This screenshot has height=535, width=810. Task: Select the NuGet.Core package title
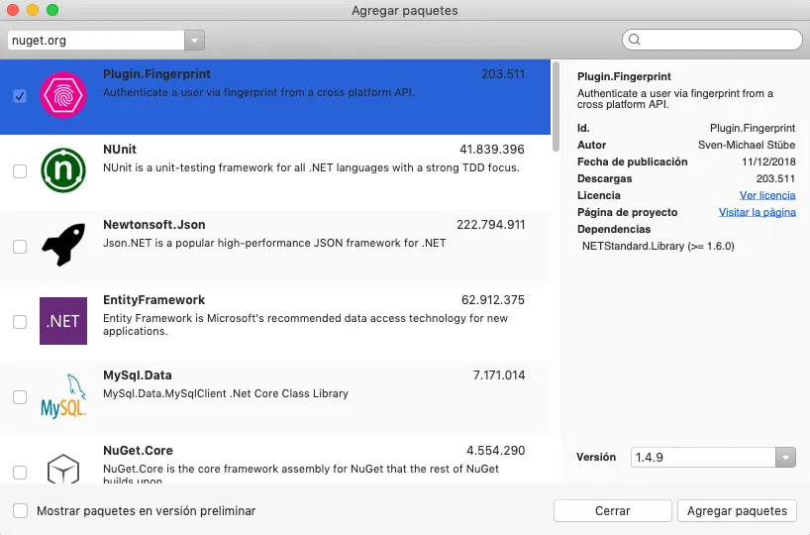(x=138, y=450)
